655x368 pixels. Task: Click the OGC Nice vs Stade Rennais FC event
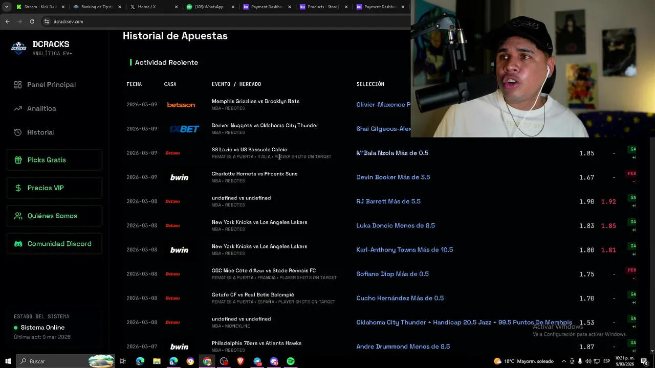[x=264, y=270]
